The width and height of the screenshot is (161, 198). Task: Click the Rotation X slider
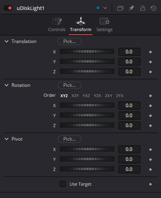click(x=87, y=105)
